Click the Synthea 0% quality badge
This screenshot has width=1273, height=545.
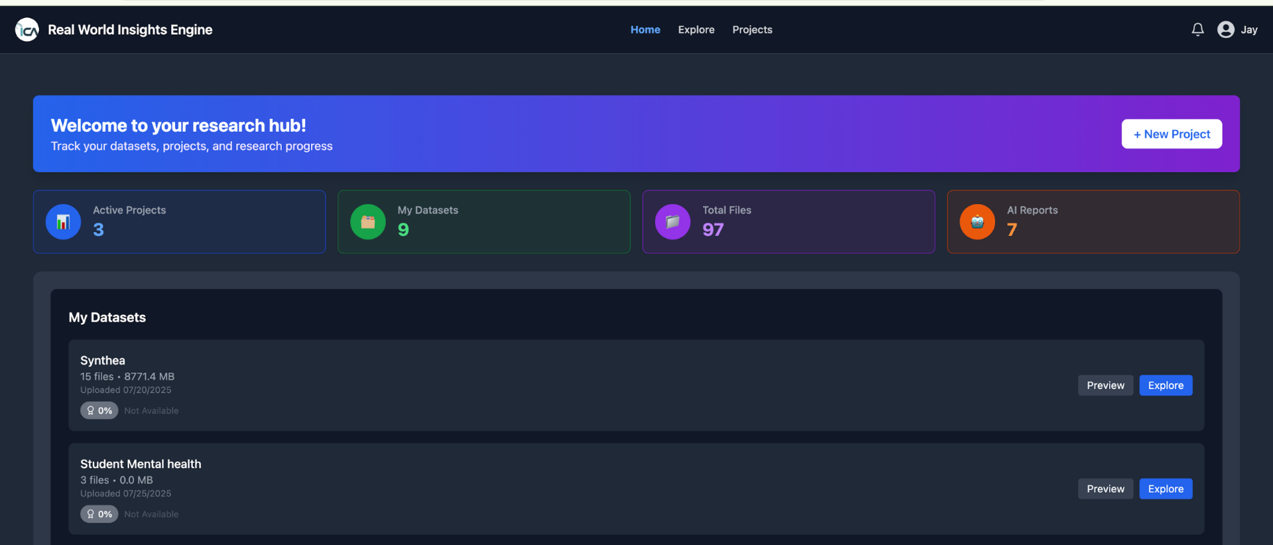coord(99,410)
